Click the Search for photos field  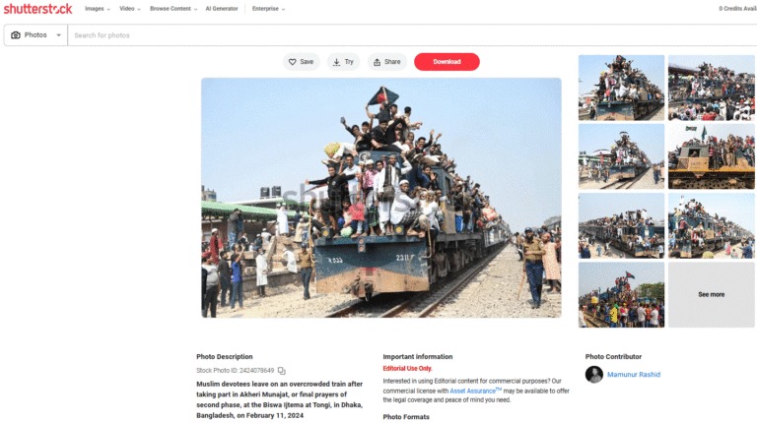[412, 35]
